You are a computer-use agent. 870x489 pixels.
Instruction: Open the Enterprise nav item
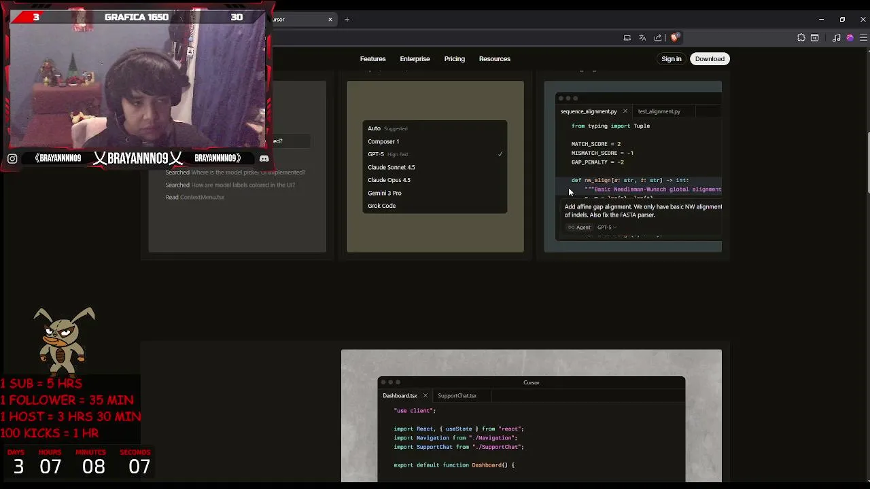[x=415, y=59]
